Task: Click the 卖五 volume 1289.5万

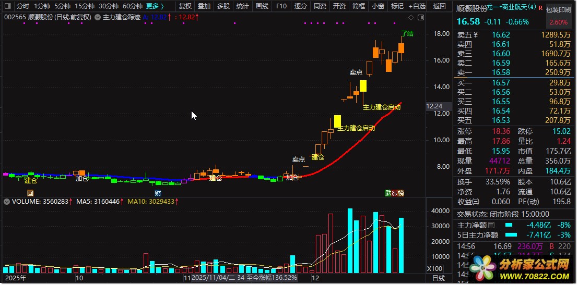Action: [x=556, y=35]
